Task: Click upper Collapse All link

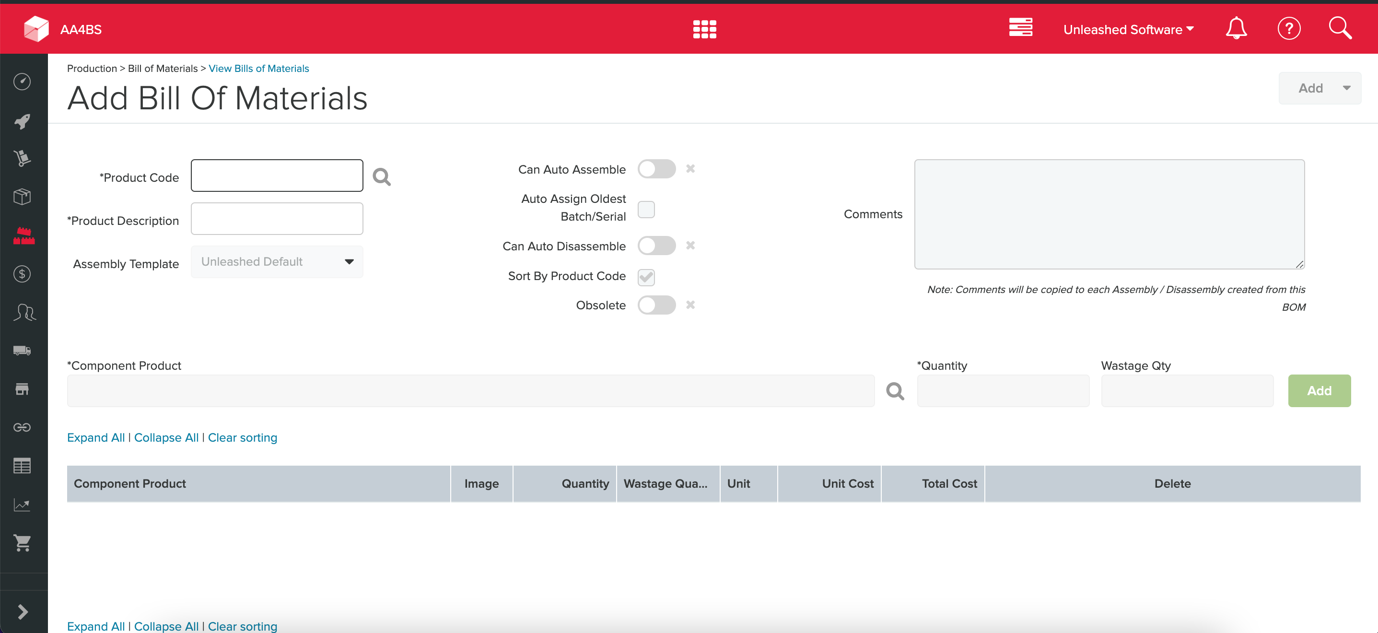Action: (166, 438)
